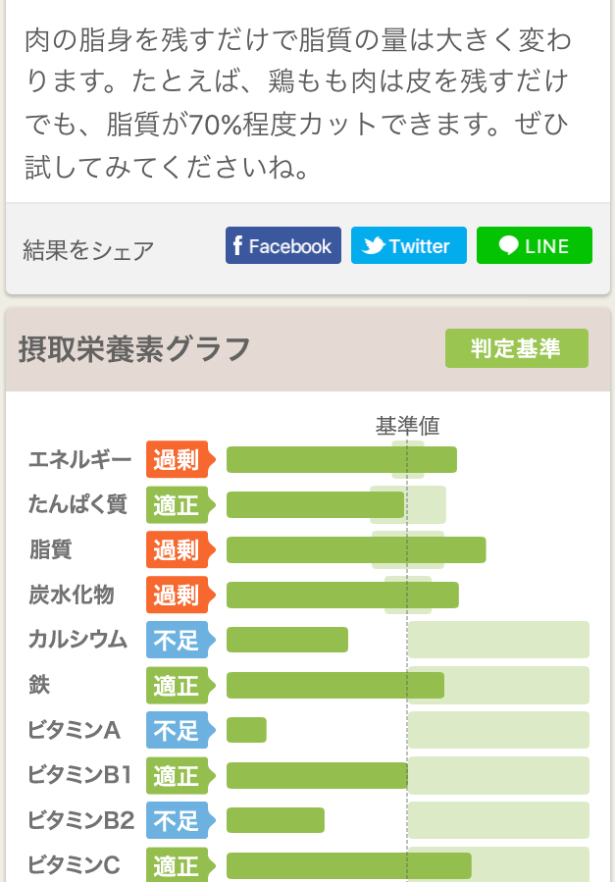Click the Facebook 'f' logo icon
The image size is (615, 882).
238,246
